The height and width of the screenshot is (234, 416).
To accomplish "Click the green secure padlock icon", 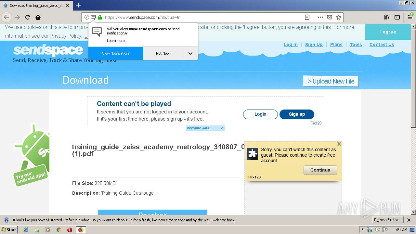I will point(100,17).
